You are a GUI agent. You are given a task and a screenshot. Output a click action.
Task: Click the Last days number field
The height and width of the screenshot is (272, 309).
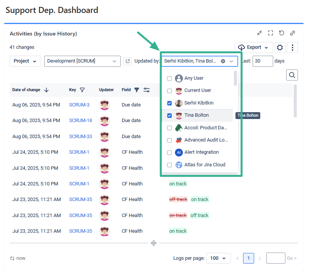click(x=263, y=61)
